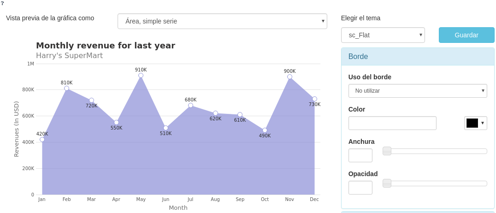Select the Nov 900K data marker
496x213 pixels.
289,77
